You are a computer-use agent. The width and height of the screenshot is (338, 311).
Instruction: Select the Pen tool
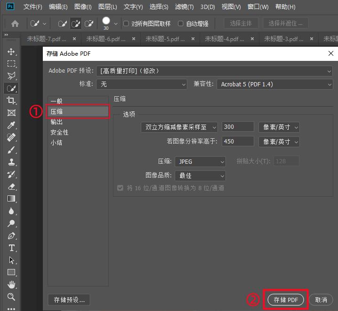[11, 235]
